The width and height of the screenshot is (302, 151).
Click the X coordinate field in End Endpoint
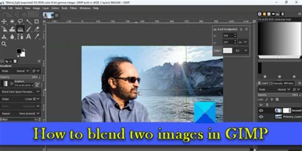pyautogui.click(x=230, y=35)
